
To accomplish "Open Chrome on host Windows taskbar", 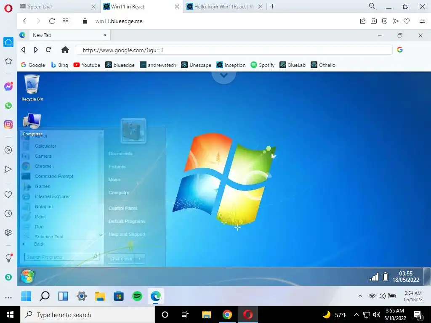I will click(x=227, y=315).
